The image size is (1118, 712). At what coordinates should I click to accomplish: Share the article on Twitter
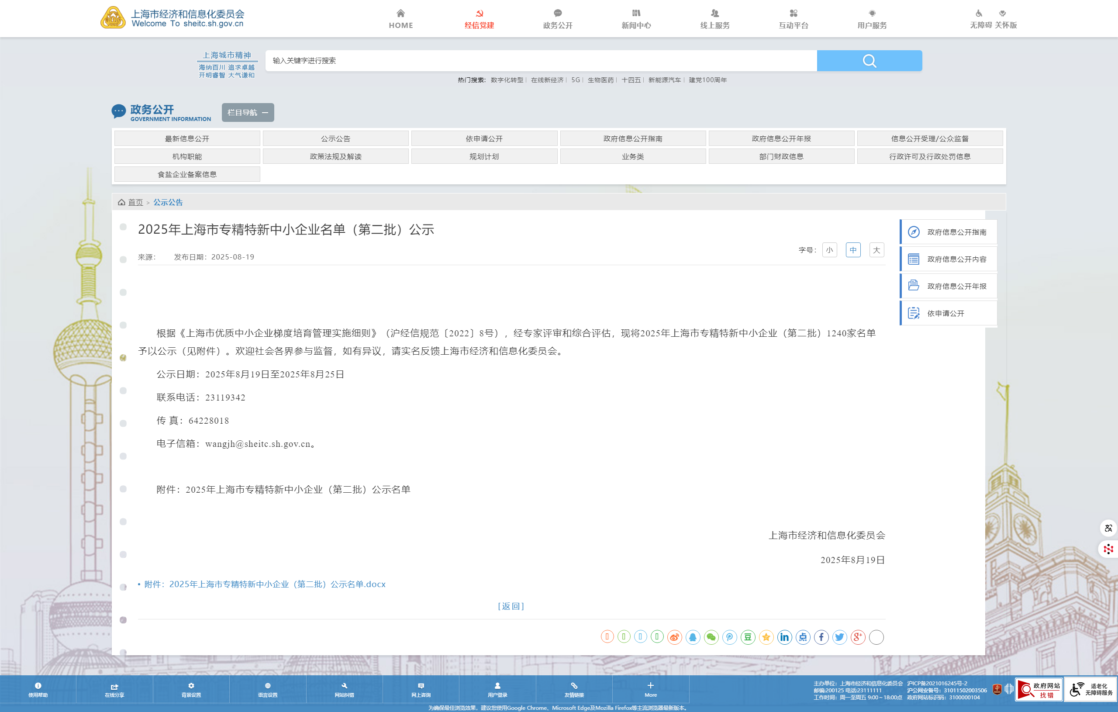point(839,637)
